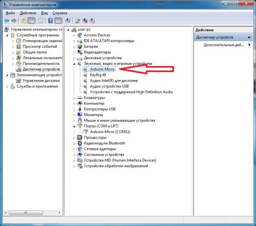Select Аудио Intel(R) для дисплеев
The height and width of the screenshot is (226, 256).
coord(114,81)
